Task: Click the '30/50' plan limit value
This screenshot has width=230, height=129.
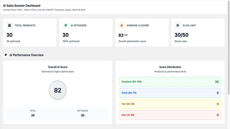Action: (181, 35)
